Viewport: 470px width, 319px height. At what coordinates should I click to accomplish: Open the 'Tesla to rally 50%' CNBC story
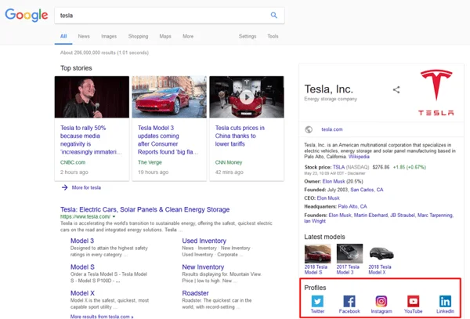tap(91, 140)
